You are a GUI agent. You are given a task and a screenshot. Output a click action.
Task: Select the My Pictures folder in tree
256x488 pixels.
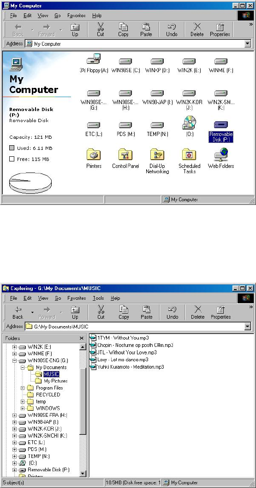click(55, 381)
